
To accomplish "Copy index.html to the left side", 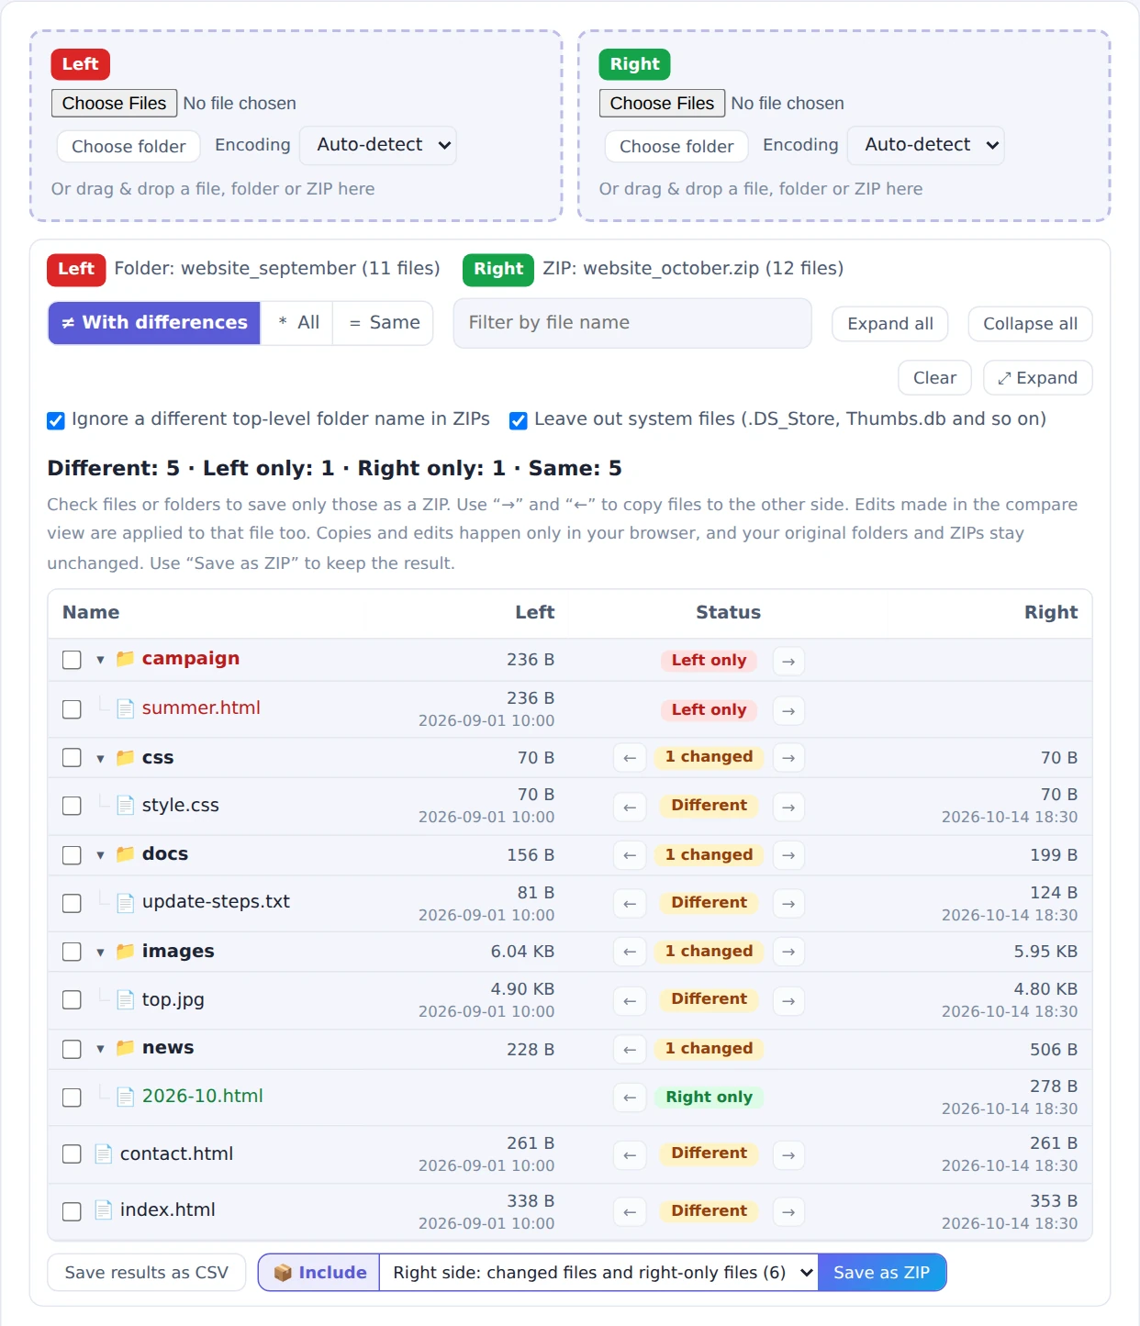I will (x=630, y=1211).
